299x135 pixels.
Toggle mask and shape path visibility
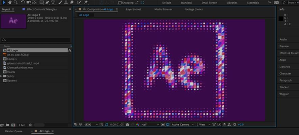106,125
